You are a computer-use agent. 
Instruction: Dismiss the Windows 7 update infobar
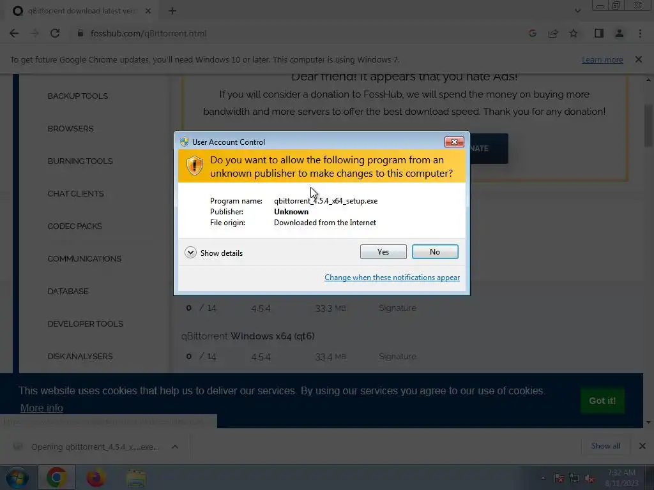639,59
